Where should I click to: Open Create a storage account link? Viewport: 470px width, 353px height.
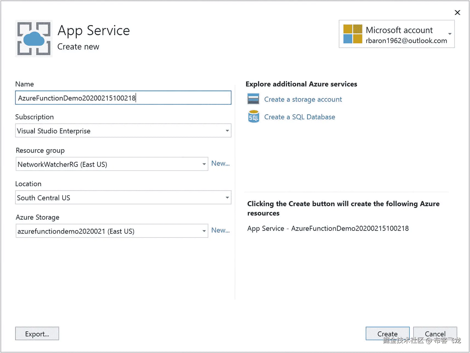coord(303,99)
